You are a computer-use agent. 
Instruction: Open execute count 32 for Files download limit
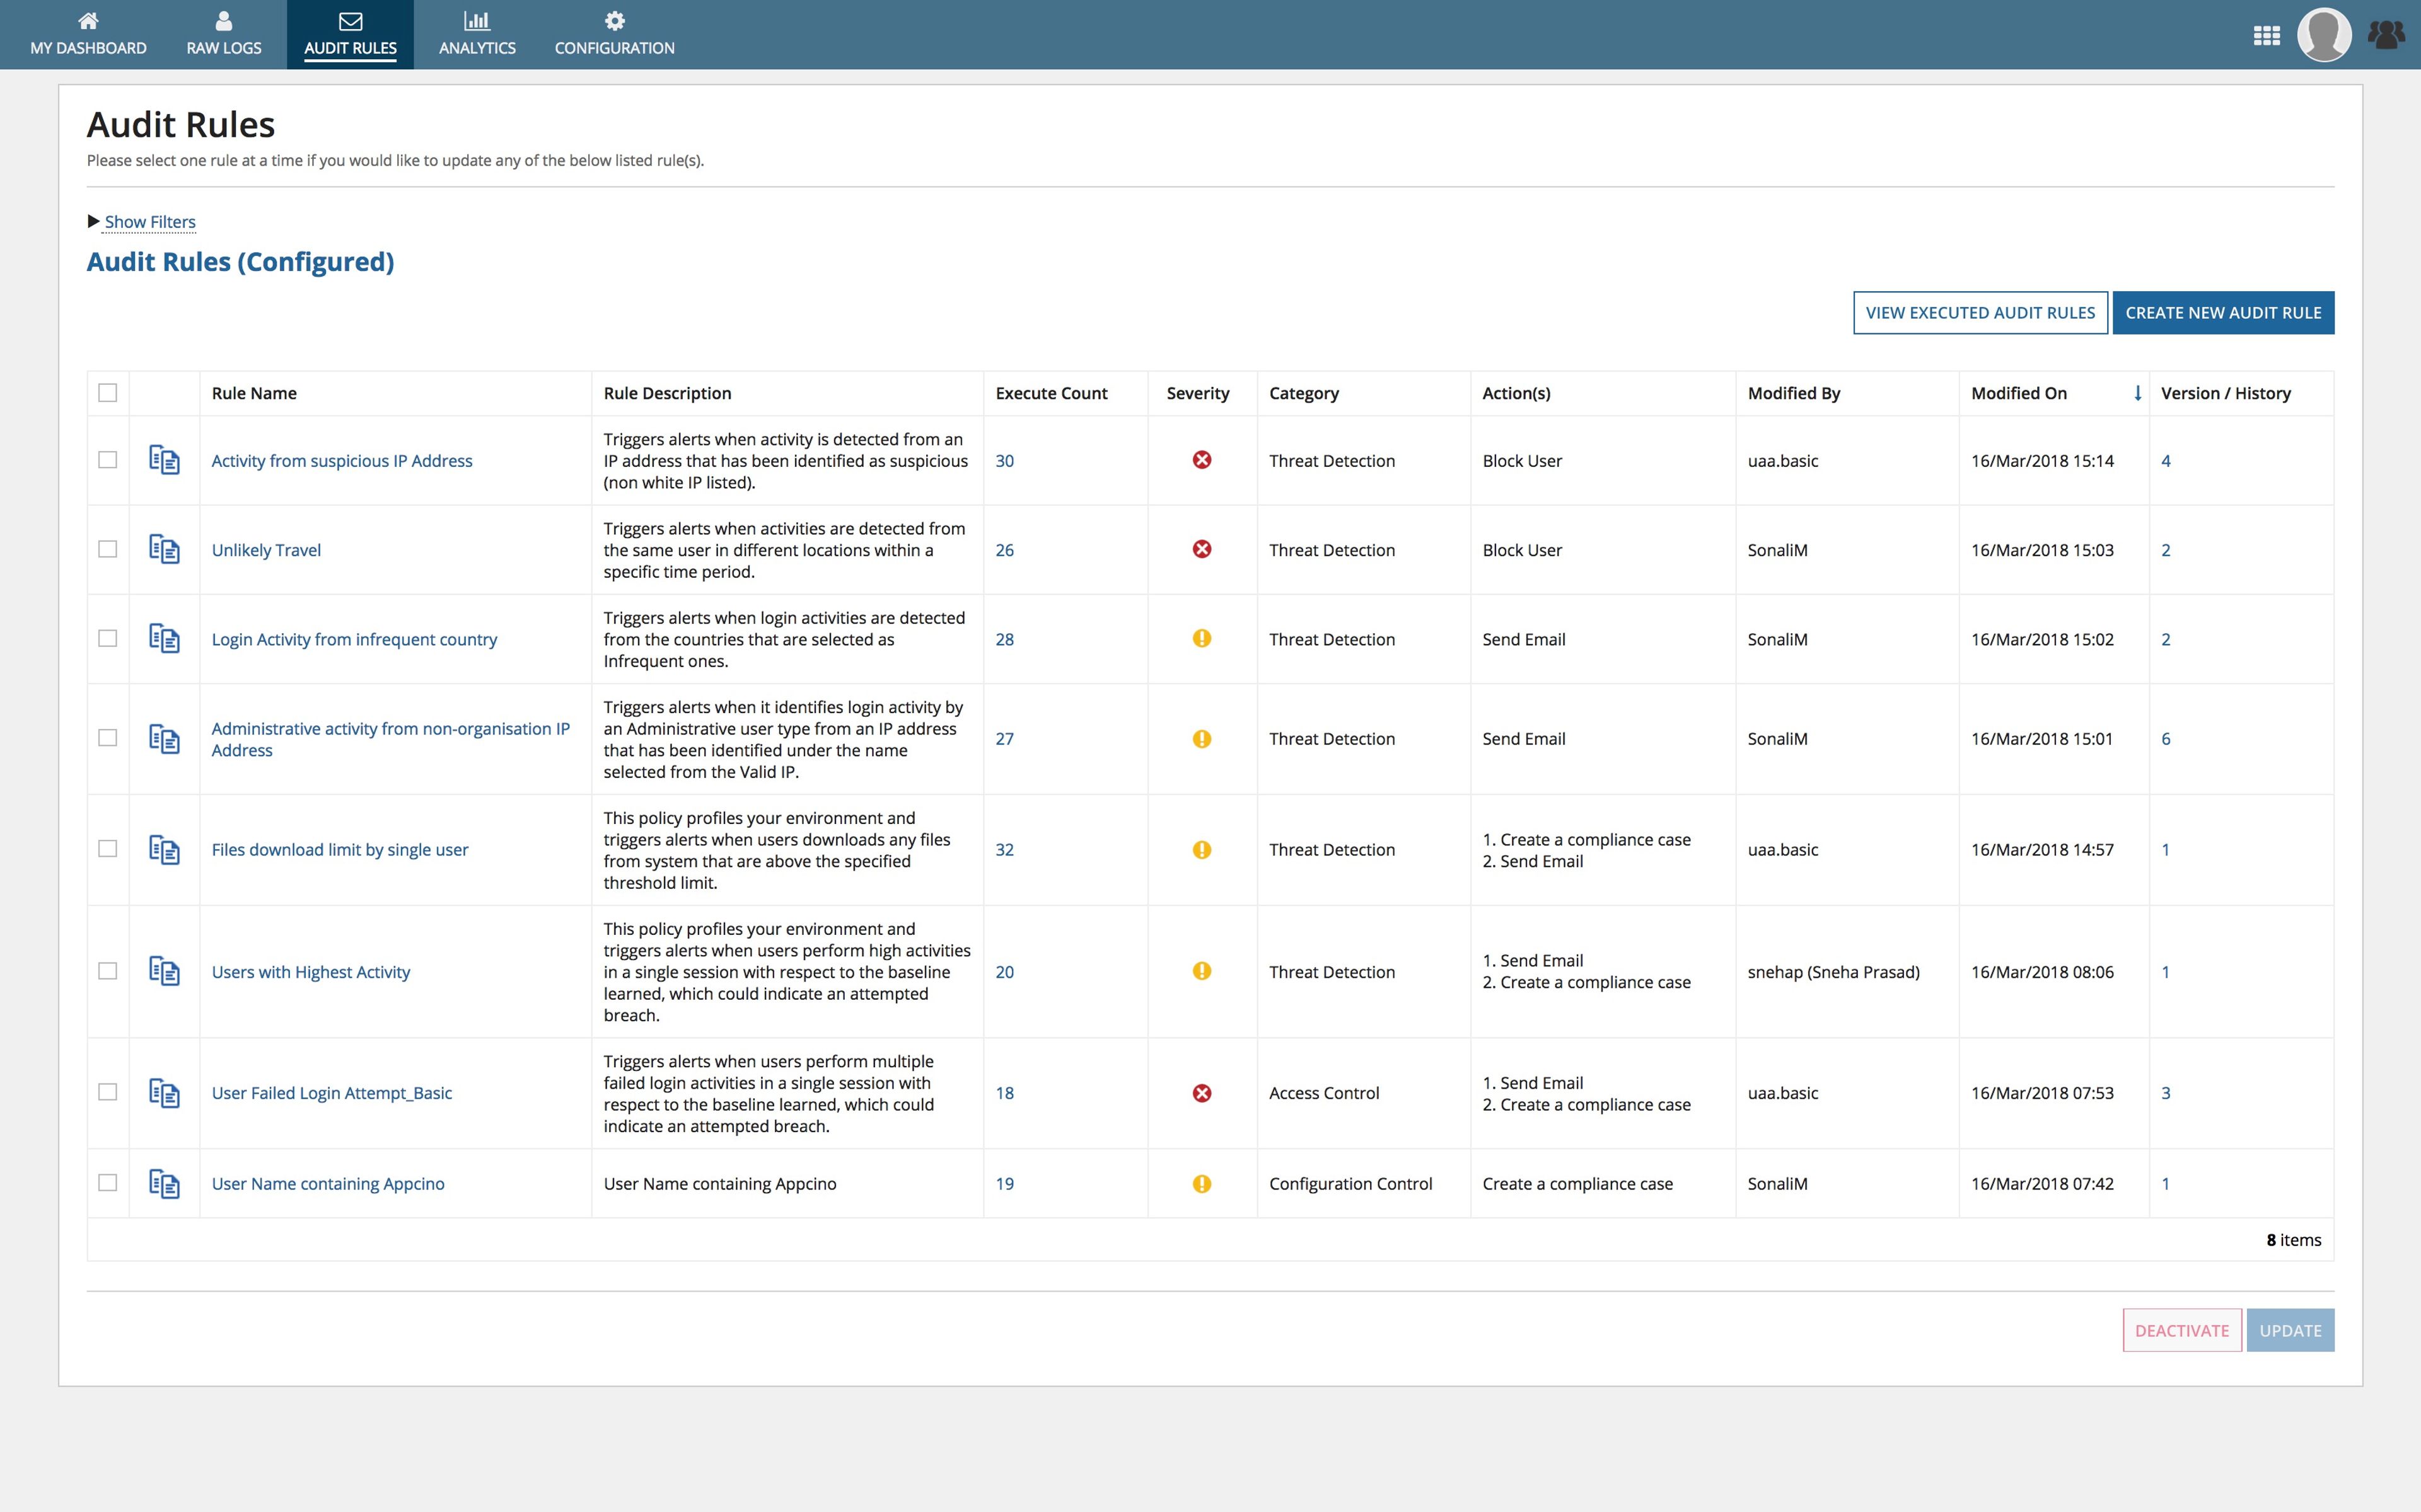point(1004,850)
